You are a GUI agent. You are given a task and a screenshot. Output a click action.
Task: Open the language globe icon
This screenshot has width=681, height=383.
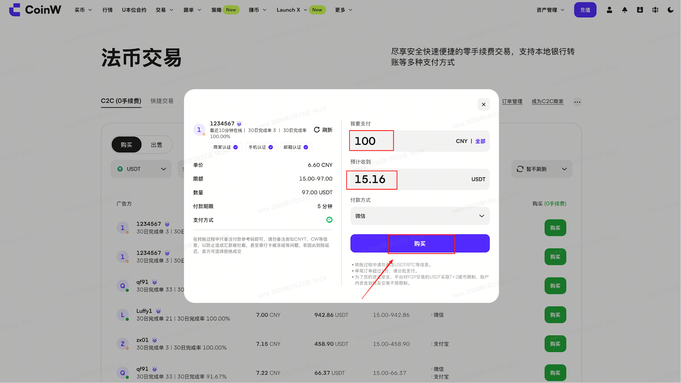tap(655, 10)
